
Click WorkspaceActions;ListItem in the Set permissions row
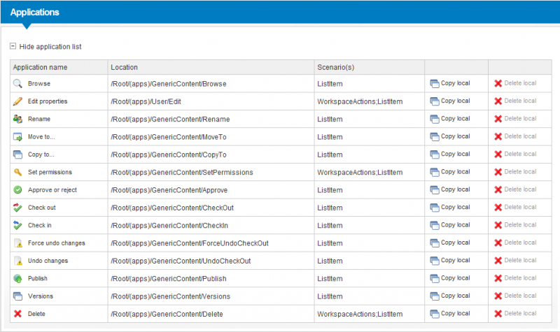coord(360,172)
